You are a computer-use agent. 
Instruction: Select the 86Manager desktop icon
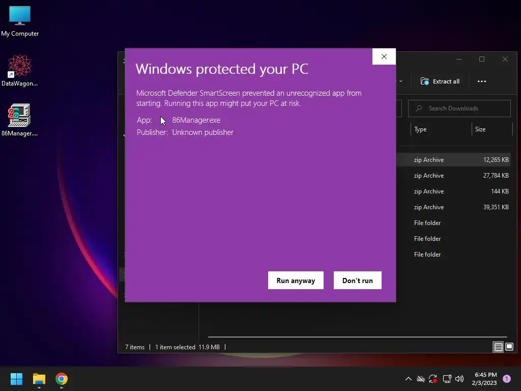[x=20, y=120]
